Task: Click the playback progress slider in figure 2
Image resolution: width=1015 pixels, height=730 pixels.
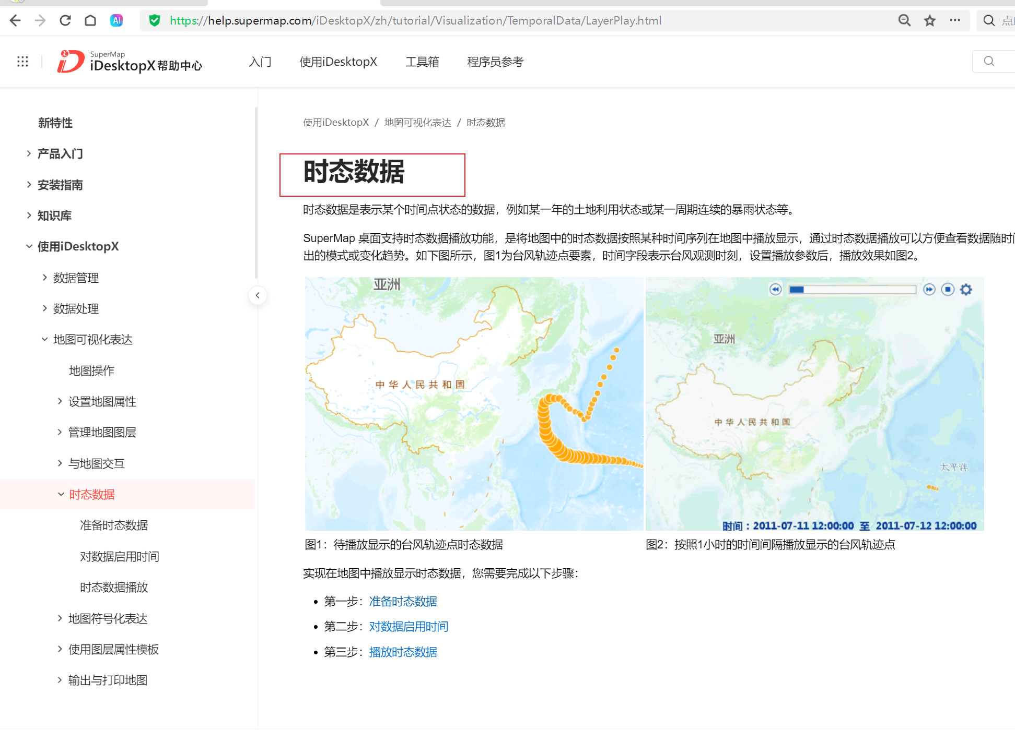Action: (x=853, y=289)
